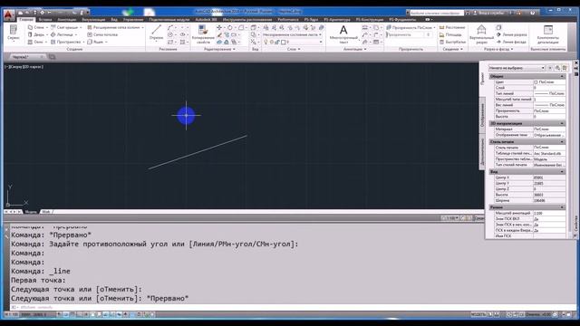Select the Скат крыши (roof slab) tool
Screen dimensions: 580x326
coord(64,27)
